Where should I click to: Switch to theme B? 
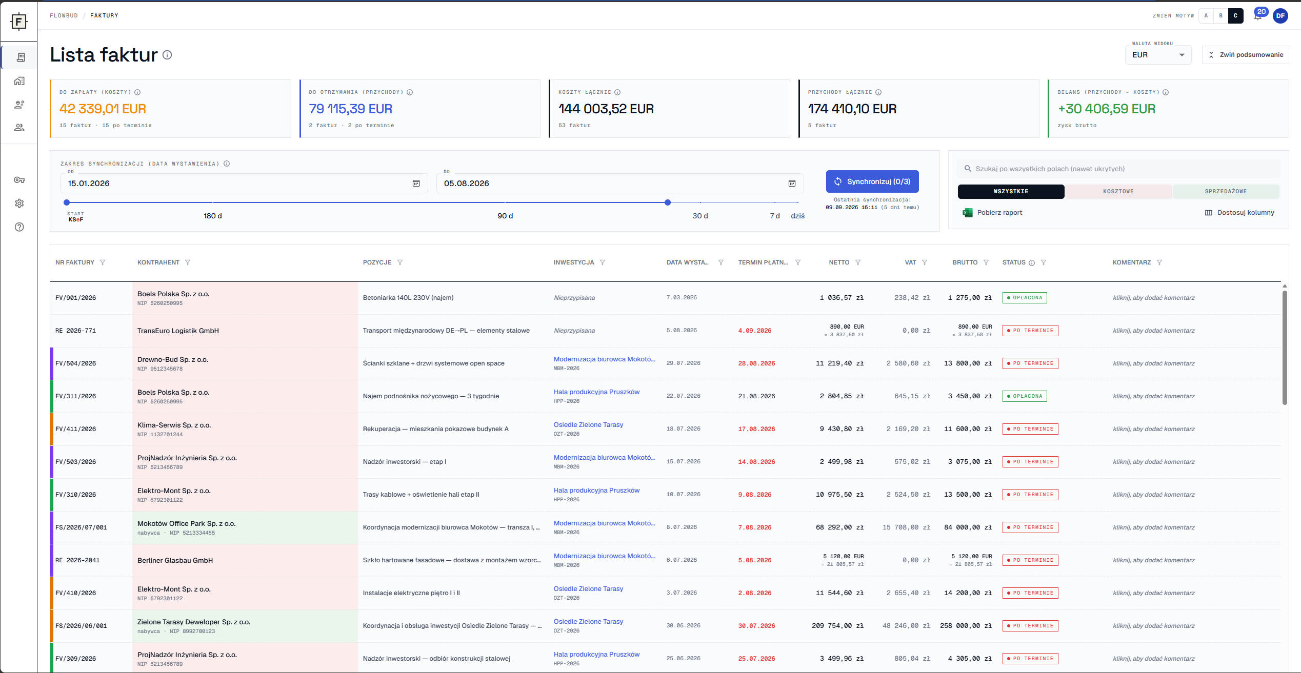1221,16
